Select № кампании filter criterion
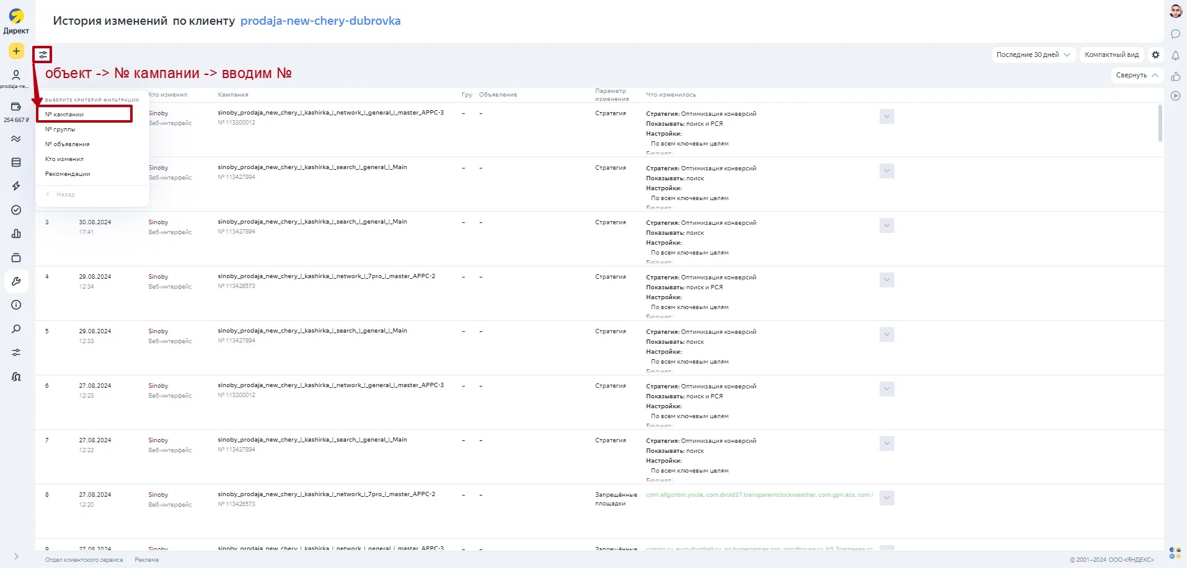Viewport: 1187px width, 568px height. [x=84, y=114]
